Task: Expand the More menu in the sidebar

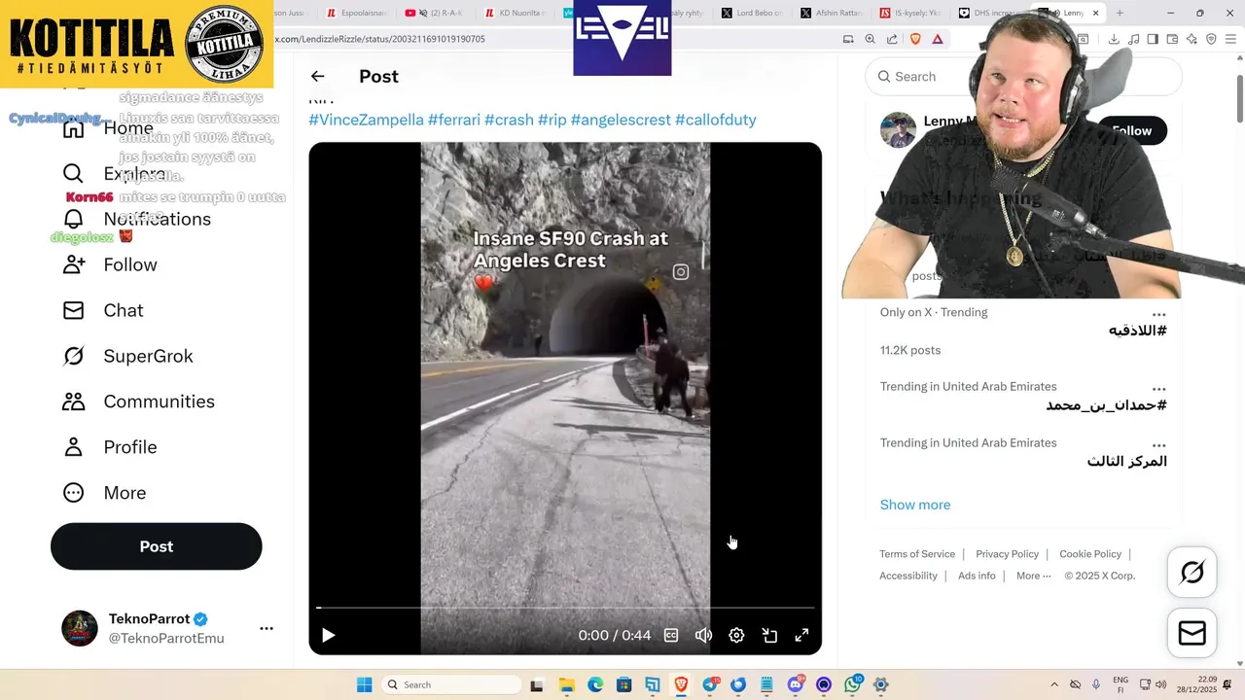Action: (104, 493)
